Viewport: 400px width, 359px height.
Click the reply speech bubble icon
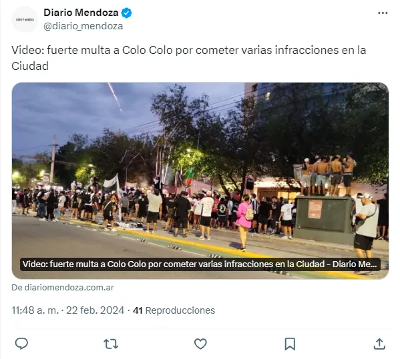(21, 344)
